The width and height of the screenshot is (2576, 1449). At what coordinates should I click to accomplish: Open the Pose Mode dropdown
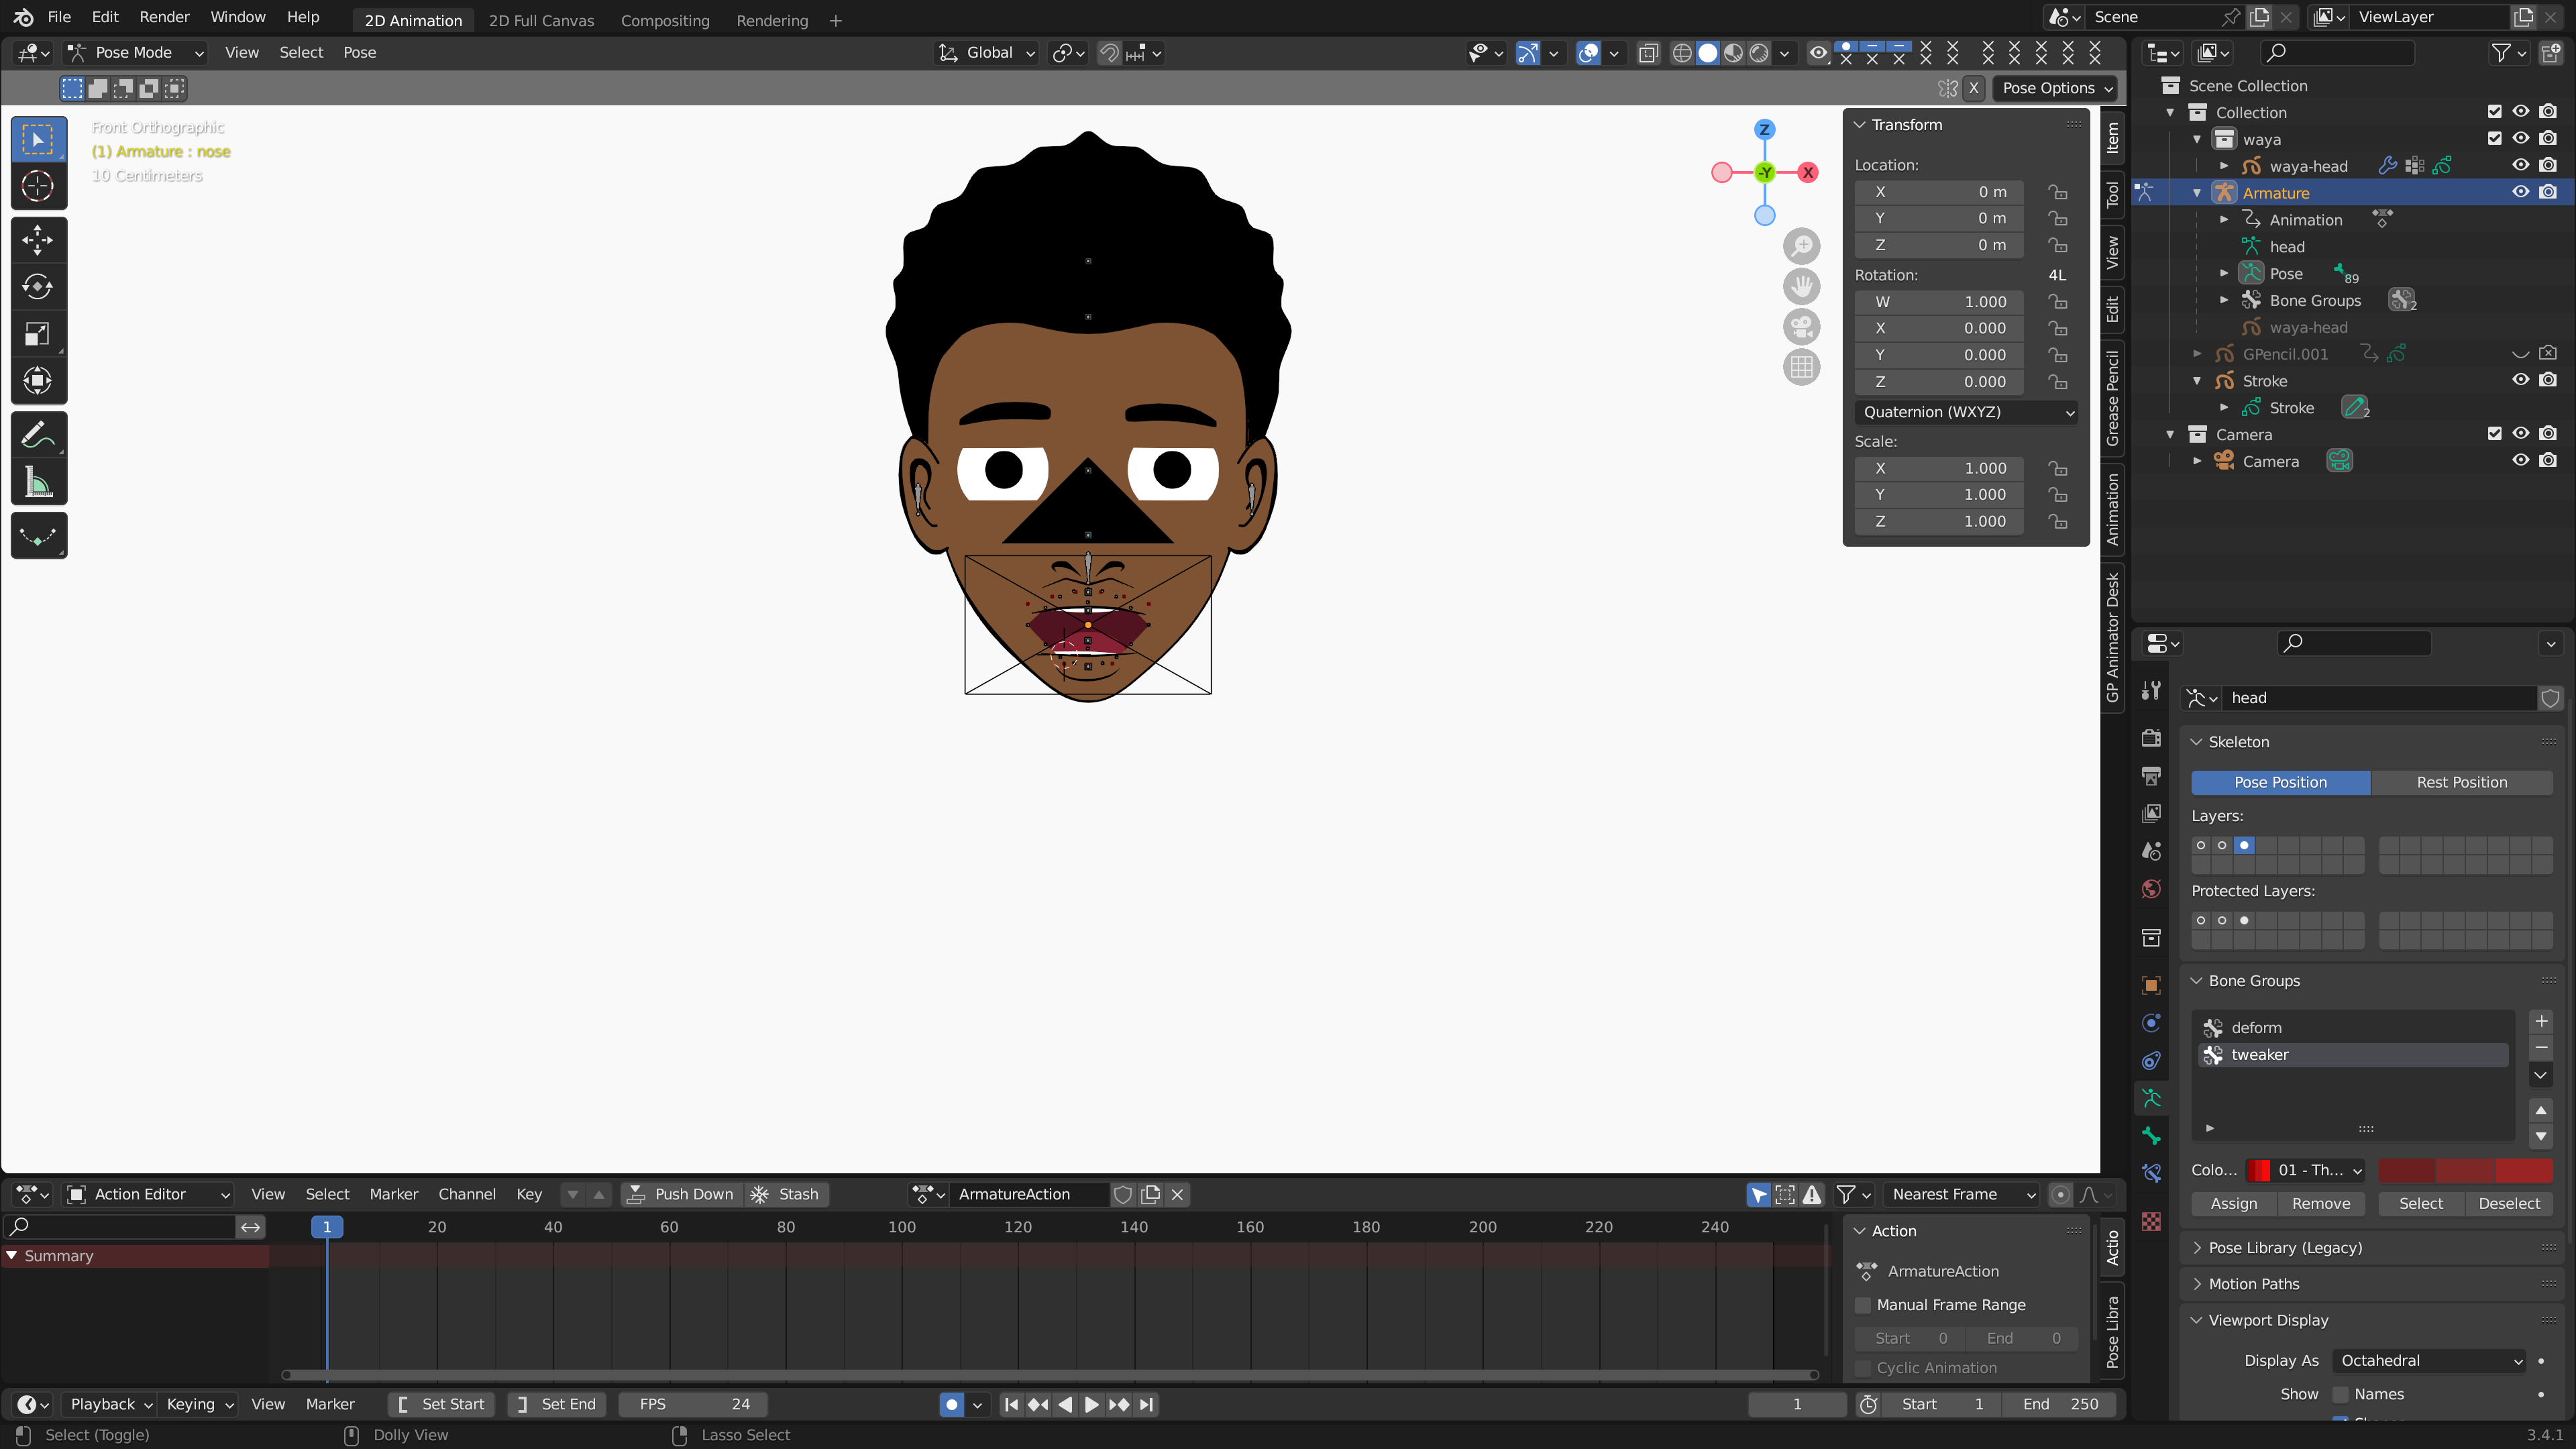coord(135,53)
